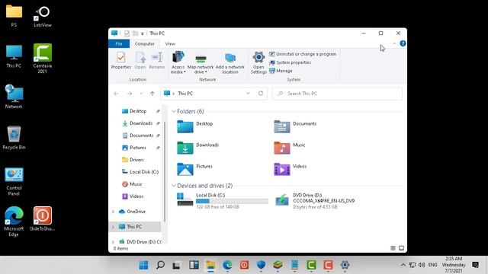Switch to the View ribbon tab
488x274 pixels.
(170, 44)
